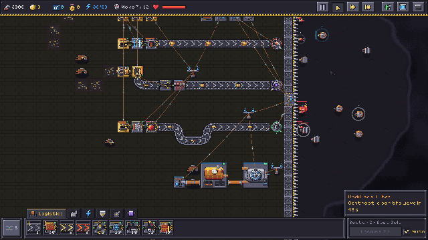Target the circled enemy at upper right

point(322,35)
